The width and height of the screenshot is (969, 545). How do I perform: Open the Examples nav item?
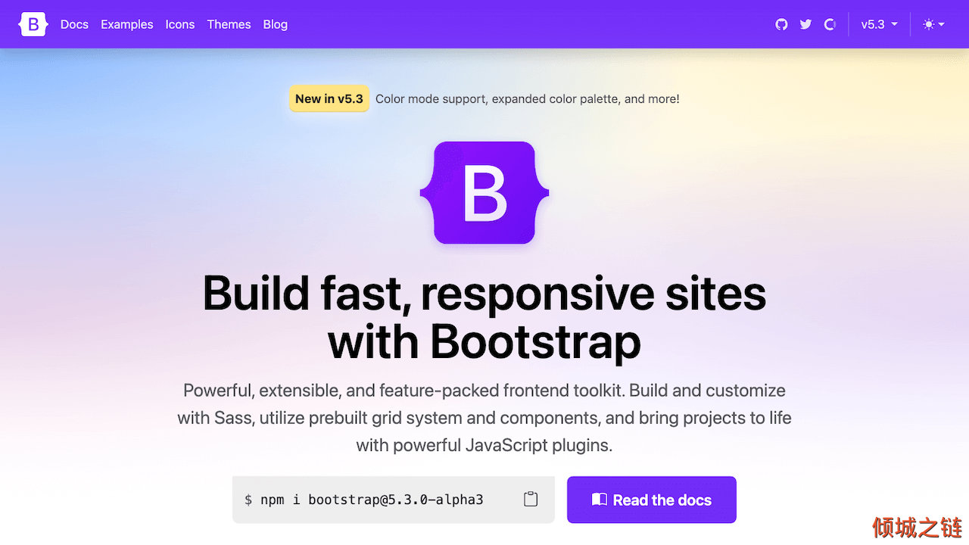pos(127,24)
